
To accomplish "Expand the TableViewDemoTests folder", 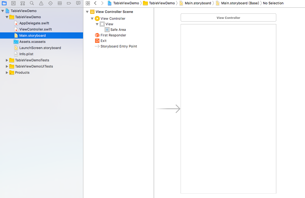I will (7, 60).
